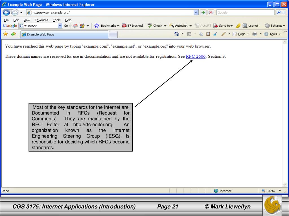
Task: Open the Google toolbar search box dropdown
Action: (60, 26)
